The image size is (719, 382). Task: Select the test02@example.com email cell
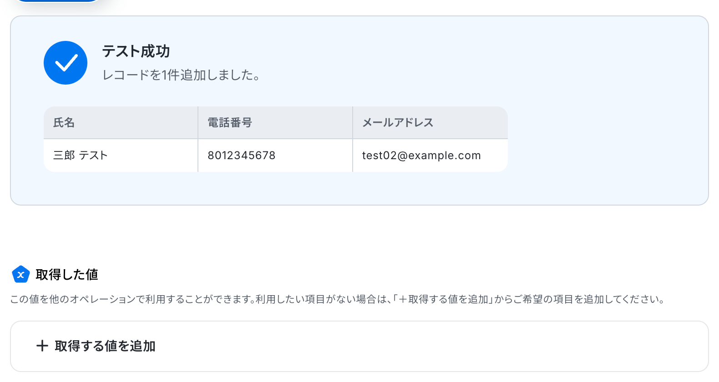click(x=421, y=156)
